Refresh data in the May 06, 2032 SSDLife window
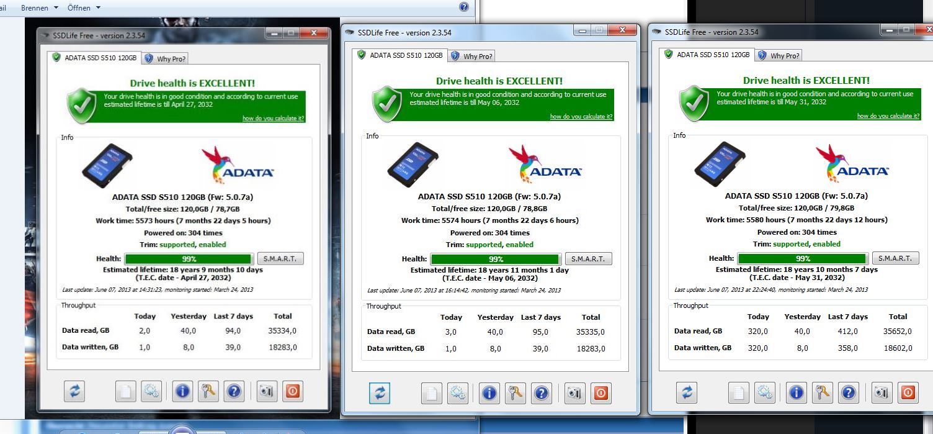The image size is (933, 434). pyautogui.click(x=380, y=393)
